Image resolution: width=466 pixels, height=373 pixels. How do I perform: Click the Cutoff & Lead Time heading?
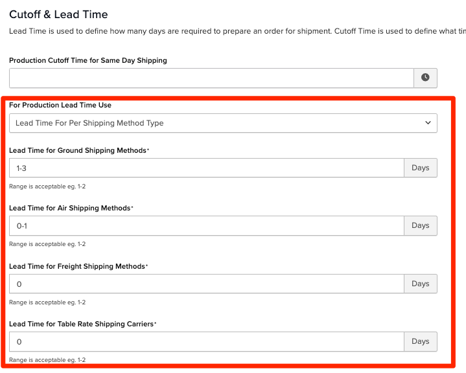58,14
